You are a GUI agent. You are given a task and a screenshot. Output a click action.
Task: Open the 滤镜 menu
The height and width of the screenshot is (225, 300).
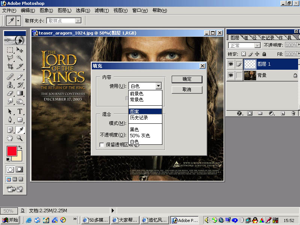pos(102,10)
